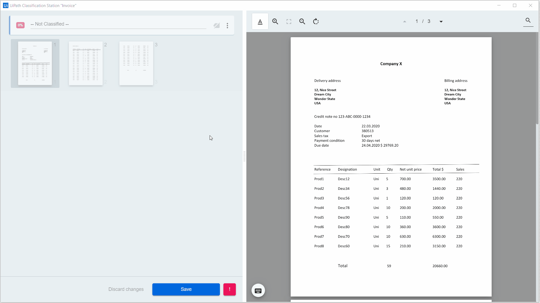Click the Delivery address label
540x303 pixels.
(327, 81)
